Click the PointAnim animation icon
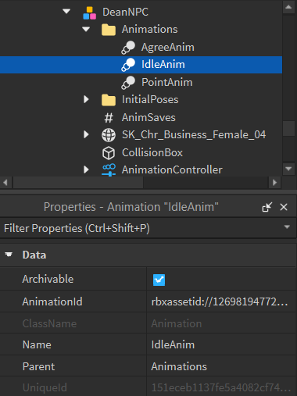 (128, 83)
